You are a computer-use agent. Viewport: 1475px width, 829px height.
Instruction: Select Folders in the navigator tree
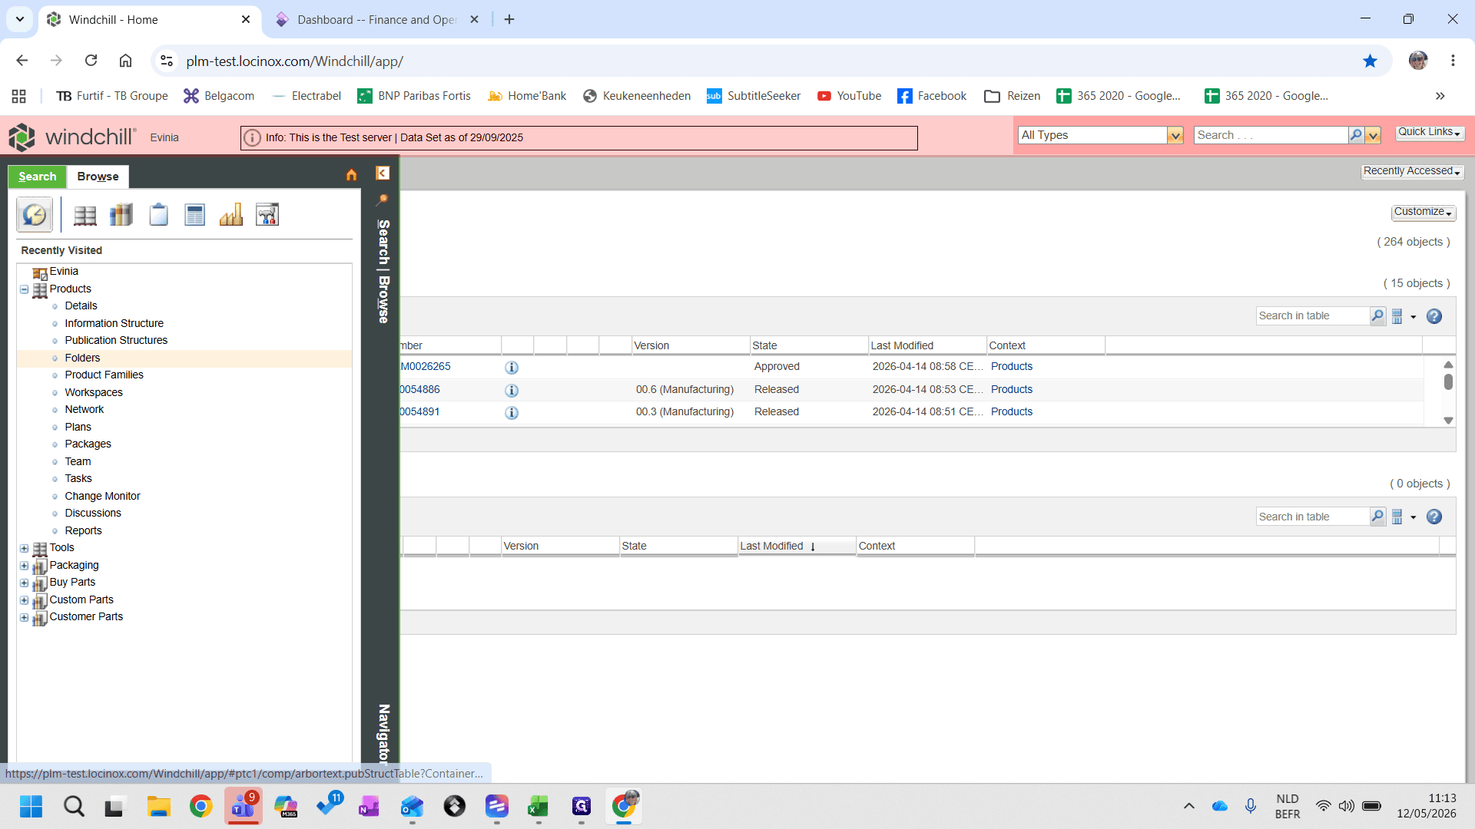(82, 358)
